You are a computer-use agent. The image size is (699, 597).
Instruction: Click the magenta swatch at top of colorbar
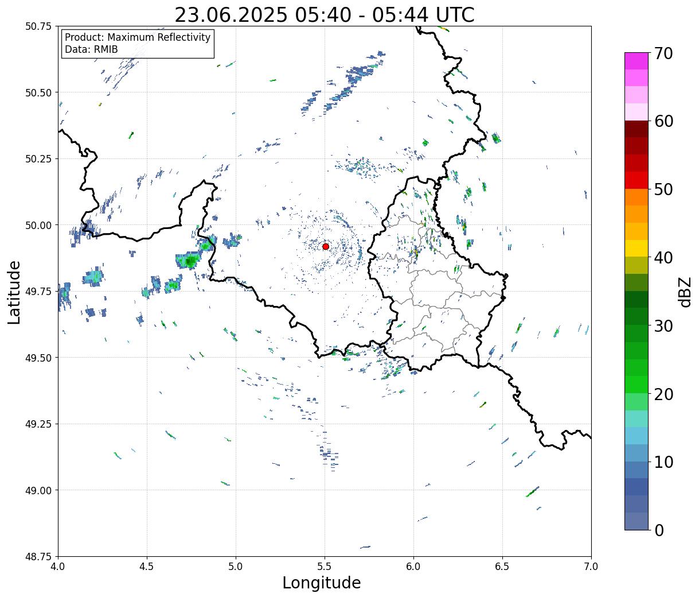coord(636,61)
